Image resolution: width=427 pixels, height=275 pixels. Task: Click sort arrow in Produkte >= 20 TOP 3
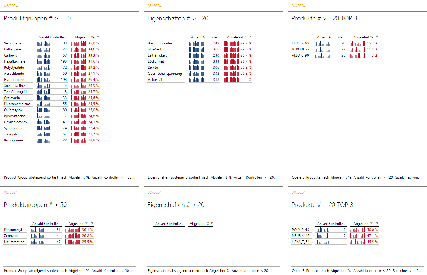tap(377, 37)
